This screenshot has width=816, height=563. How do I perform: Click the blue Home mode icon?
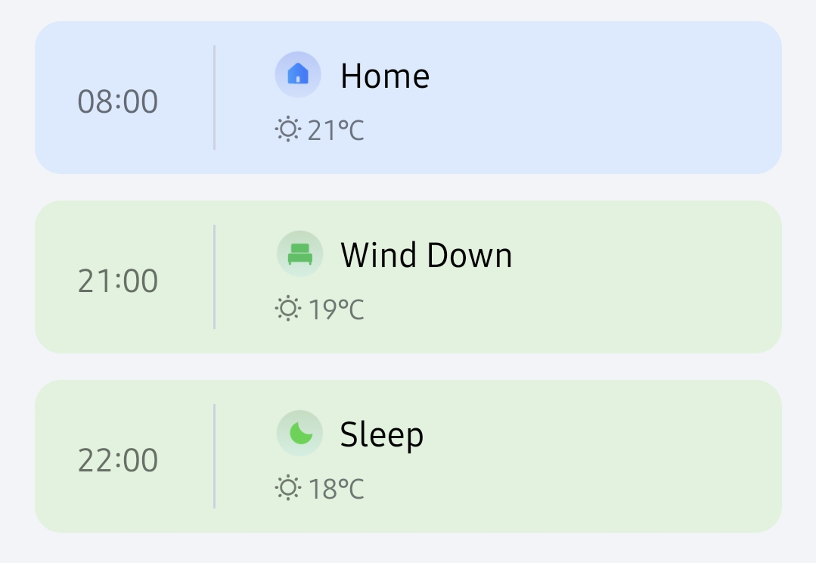298,75
